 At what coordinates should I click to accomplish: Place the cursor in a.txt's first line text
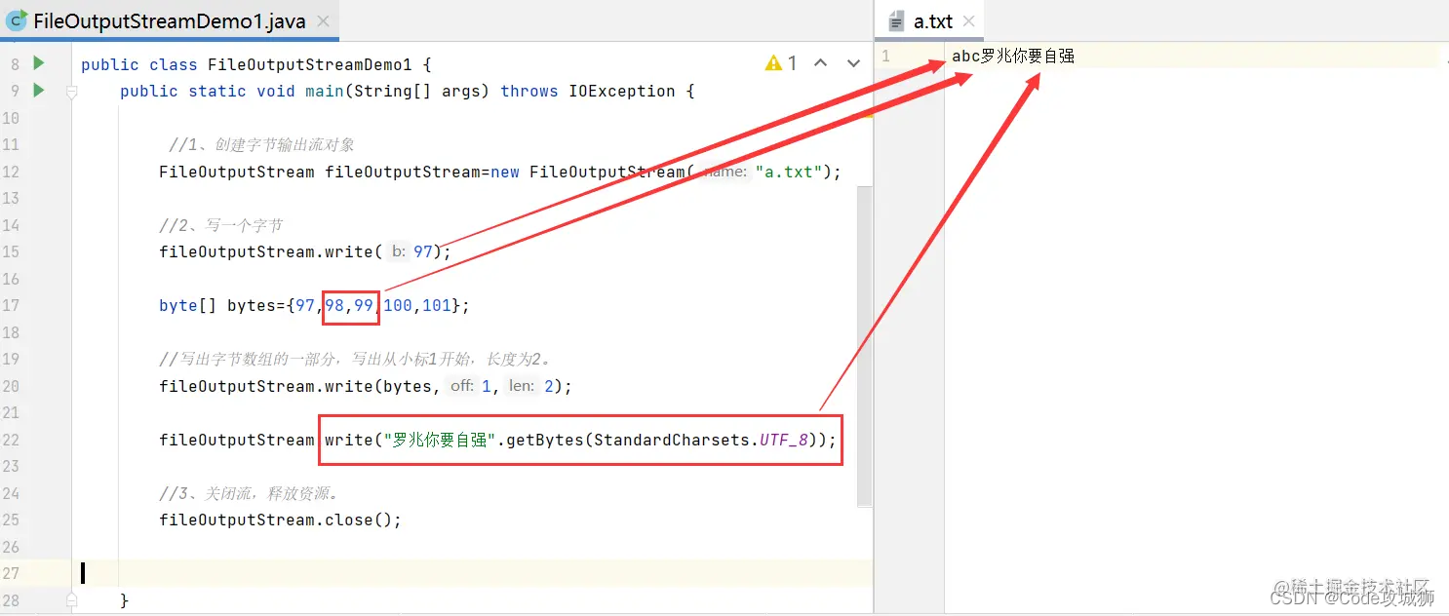pos(1013,57)
